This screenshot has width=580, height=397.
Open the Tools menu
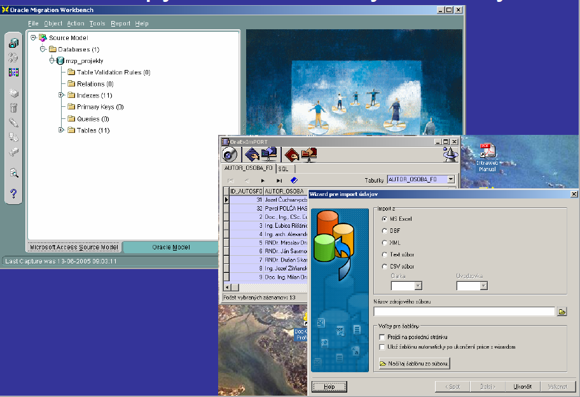click(x=97, y=24)
